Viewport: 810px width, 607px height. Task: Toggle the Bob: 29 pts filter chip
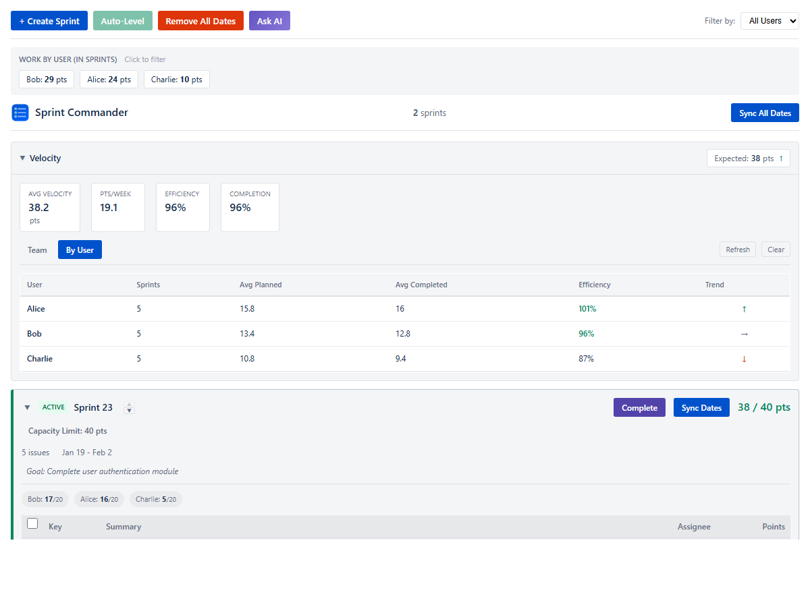point(46,79)
